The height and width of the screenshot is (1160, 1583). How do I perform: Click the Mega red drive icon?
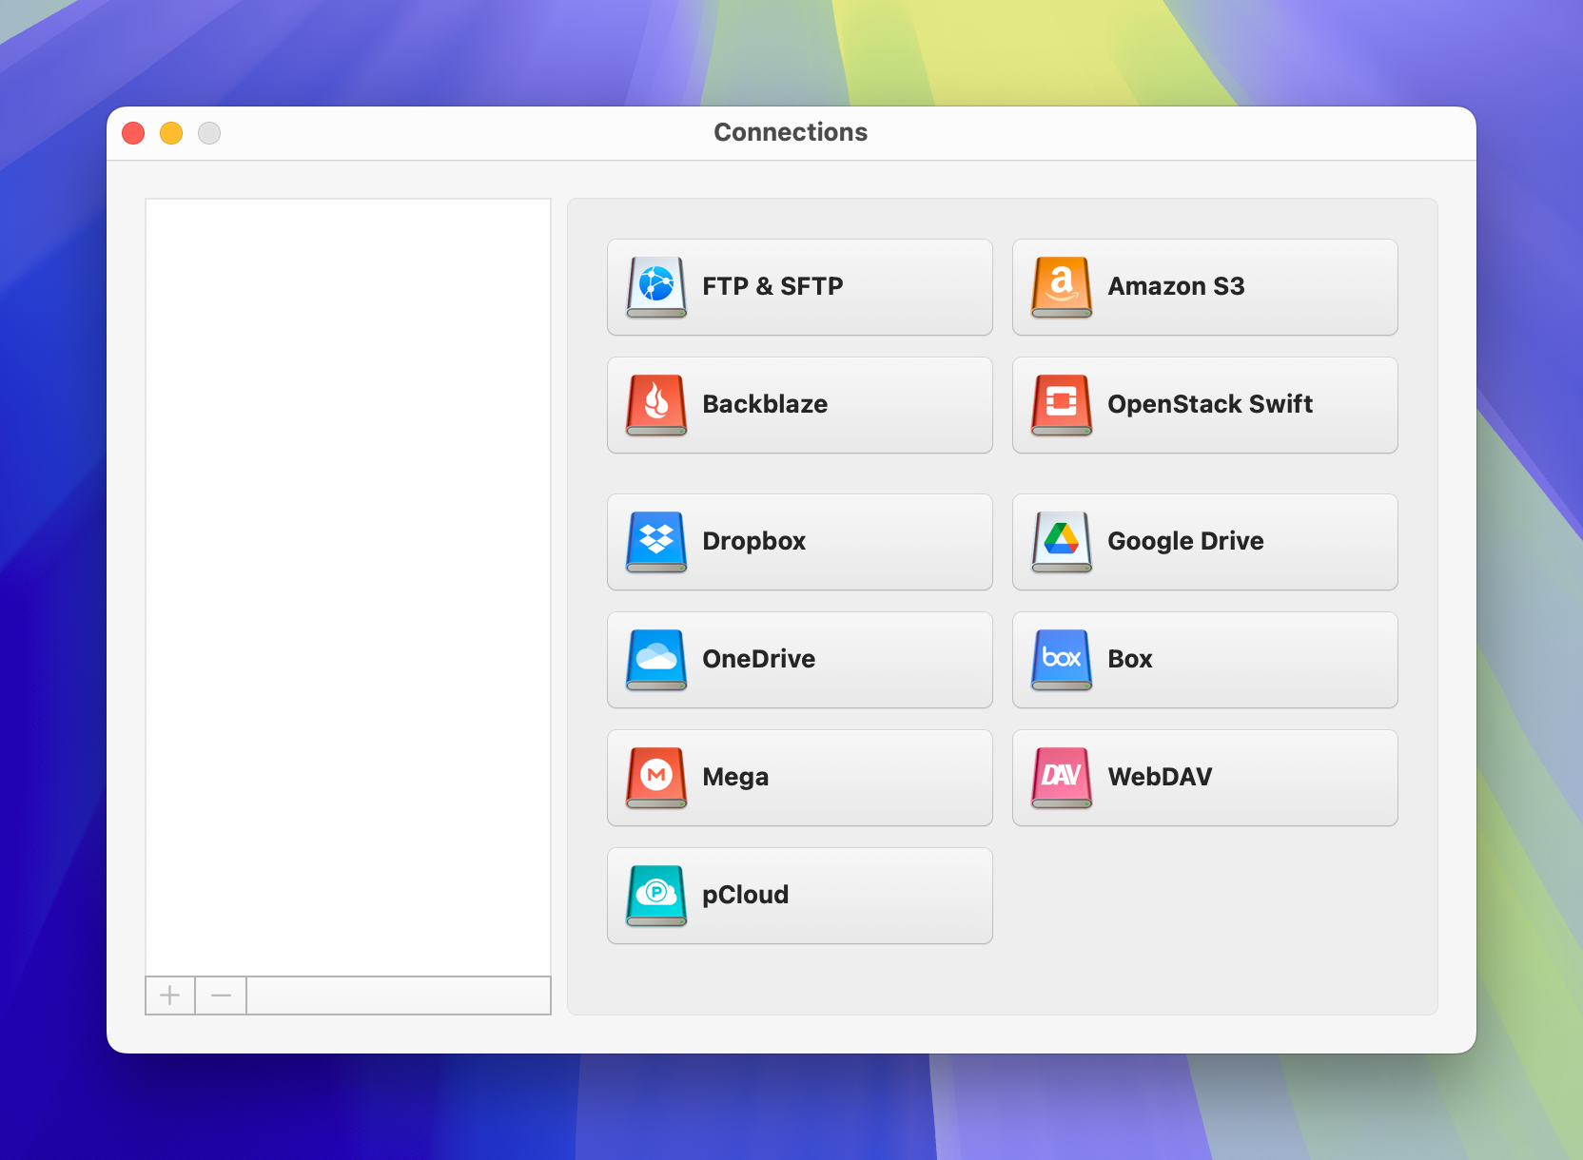click(x=656, y=777)
